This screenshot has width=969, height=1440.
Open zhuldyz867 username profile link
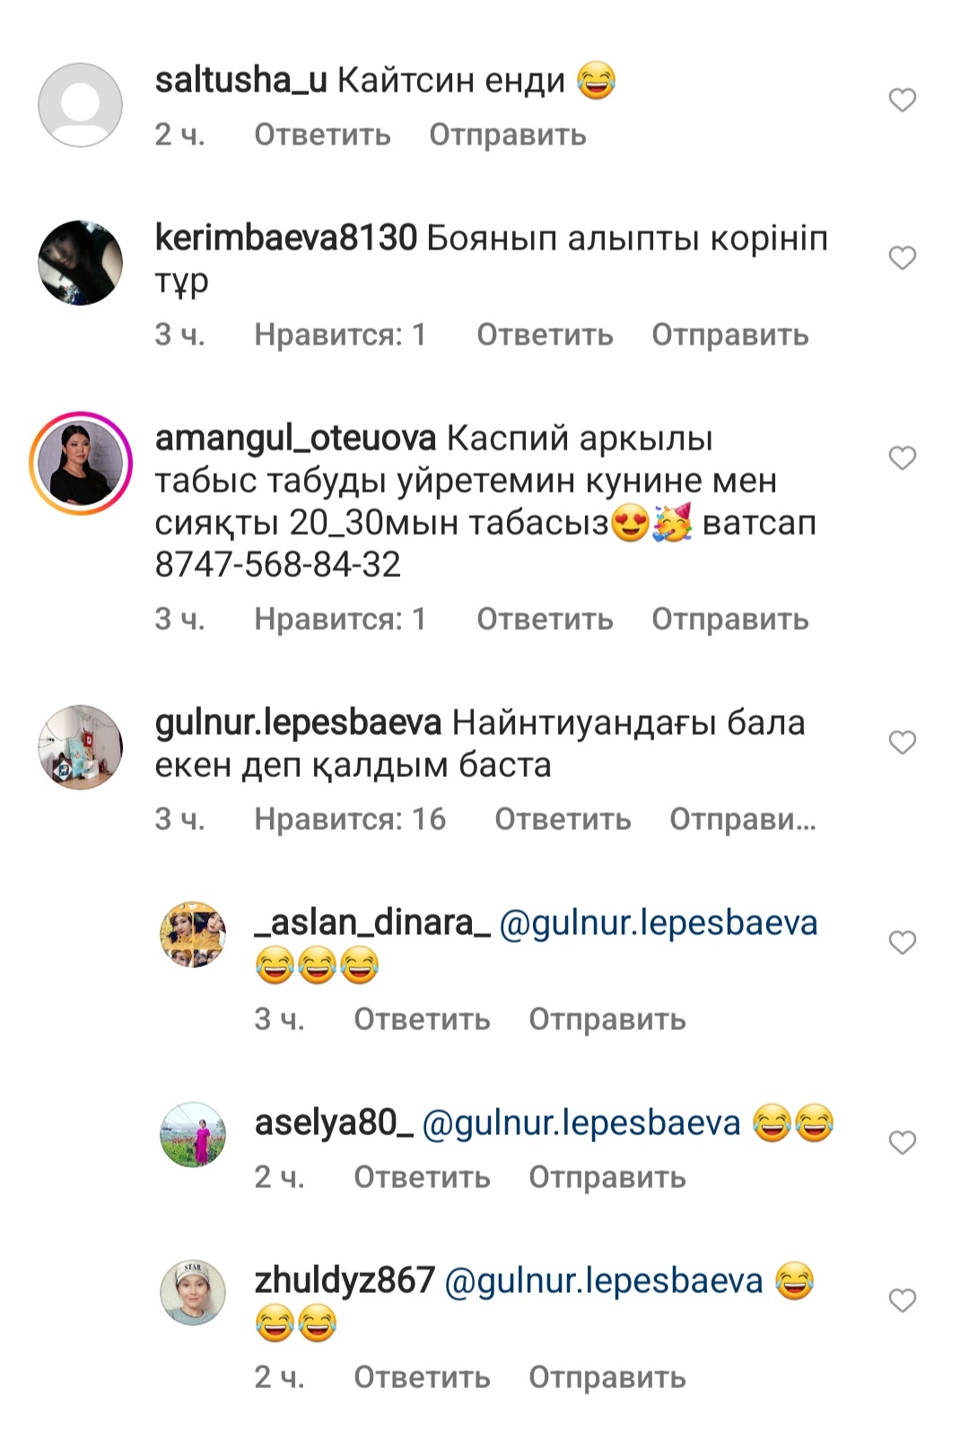[x=345, y=1280]
